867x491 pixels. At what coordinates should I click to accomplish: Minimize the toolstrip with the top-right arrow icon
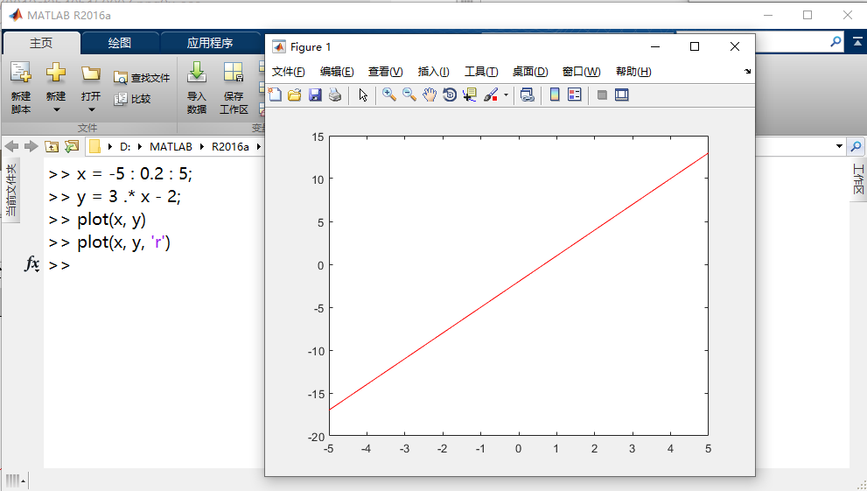pos(857,41)
